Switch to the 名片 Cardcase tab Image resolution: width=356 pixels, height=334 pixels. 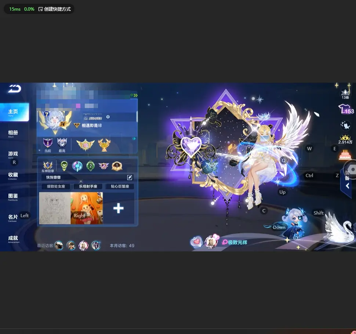(13, 218)
